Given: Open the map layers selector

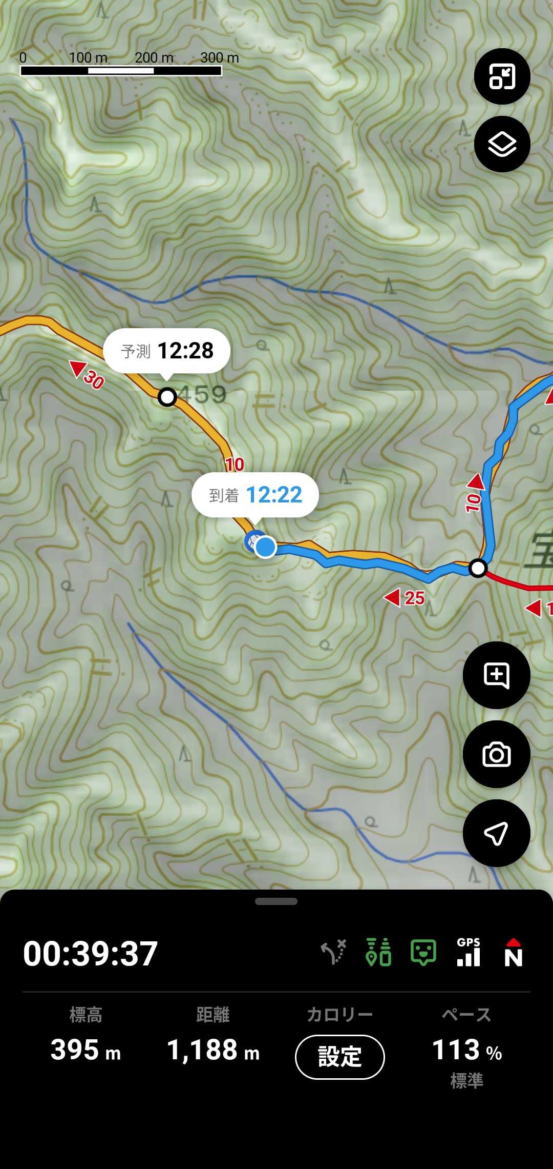Looking at the screenshot, I should point(502,144).
